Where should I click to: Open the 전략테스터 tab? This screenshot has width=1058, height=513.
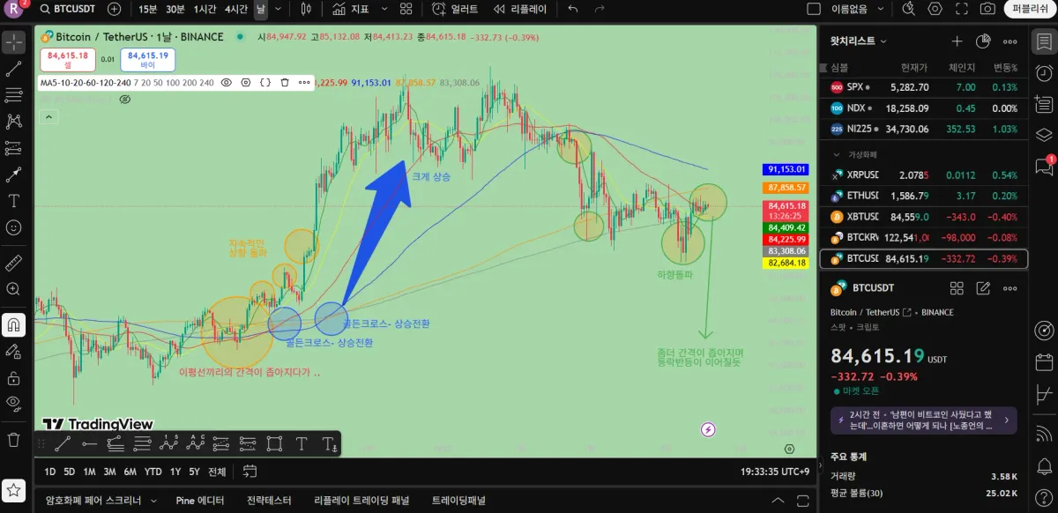pos(269,500)
